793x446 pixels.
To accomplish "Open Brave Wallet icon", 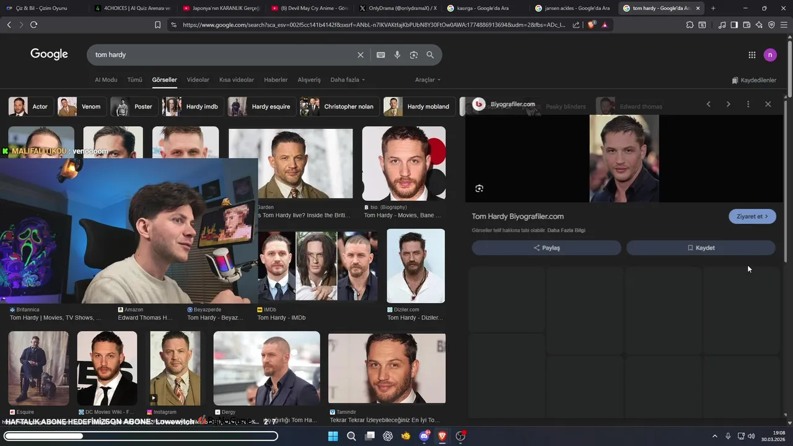I will coord(747,25).
